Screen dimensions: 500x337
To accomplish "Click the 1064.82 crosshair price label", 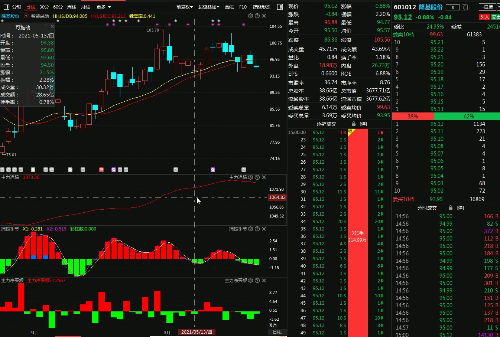I will (277, 197).
